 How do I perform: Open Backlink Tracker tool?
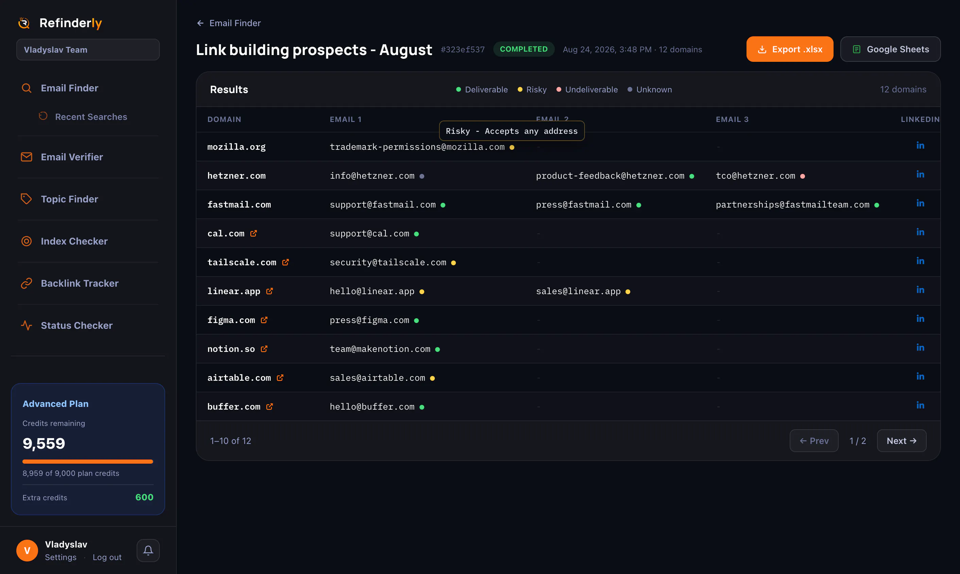(x=79, y=284)
